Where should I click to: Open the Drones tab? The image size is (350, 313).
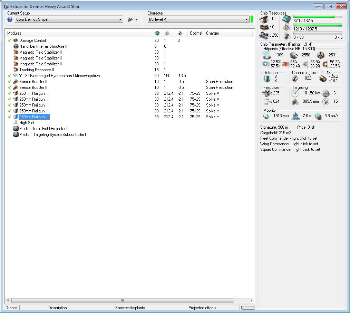[x=12, y=307]
